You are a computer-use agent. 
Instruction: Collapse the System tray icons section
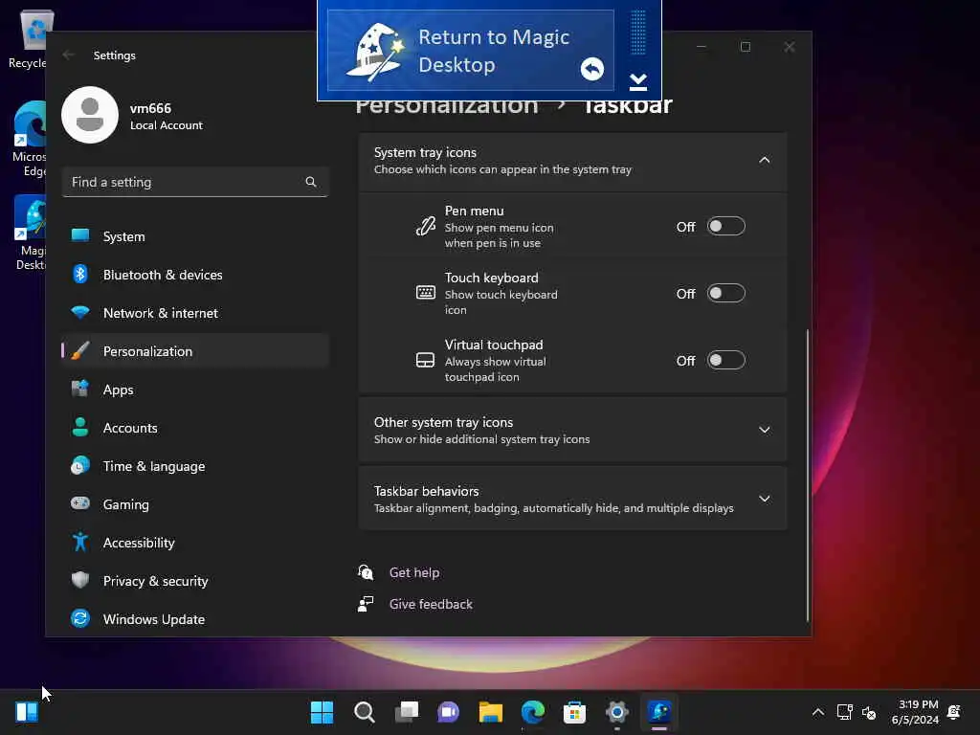764,160
